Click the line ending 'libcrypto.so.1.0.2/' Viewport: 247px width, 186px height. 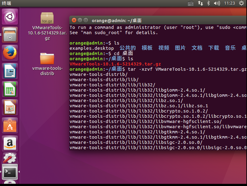[x=139, y=111]
